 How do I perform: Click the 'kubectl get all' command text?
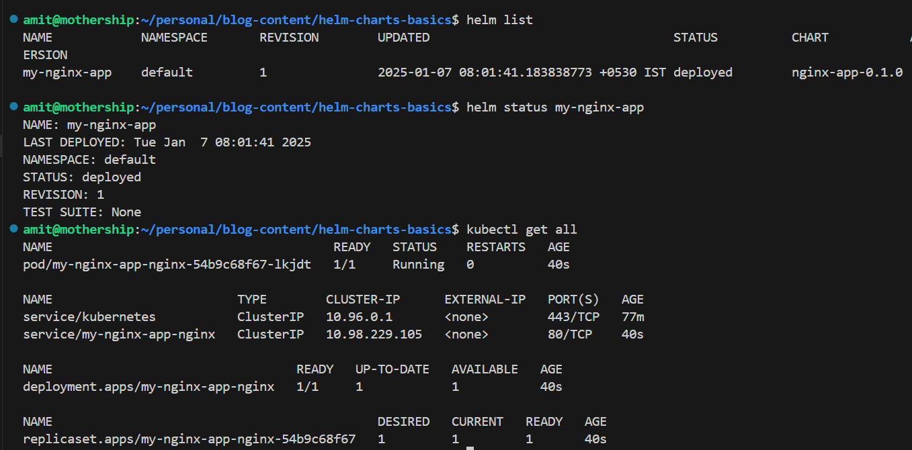pos(522,230)
